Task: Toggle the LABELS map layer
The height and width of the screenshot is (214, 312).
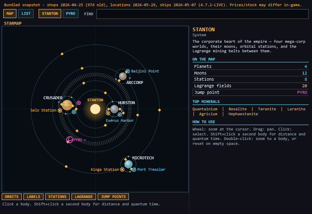Action: click(33, 197)
